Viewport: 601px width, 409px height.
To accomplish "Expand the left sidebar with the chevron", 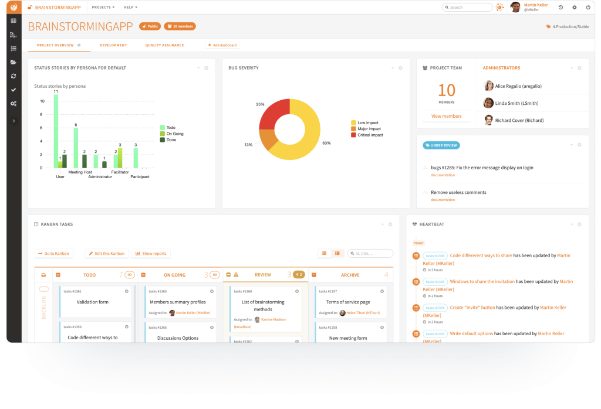I will tap(13, 121).
